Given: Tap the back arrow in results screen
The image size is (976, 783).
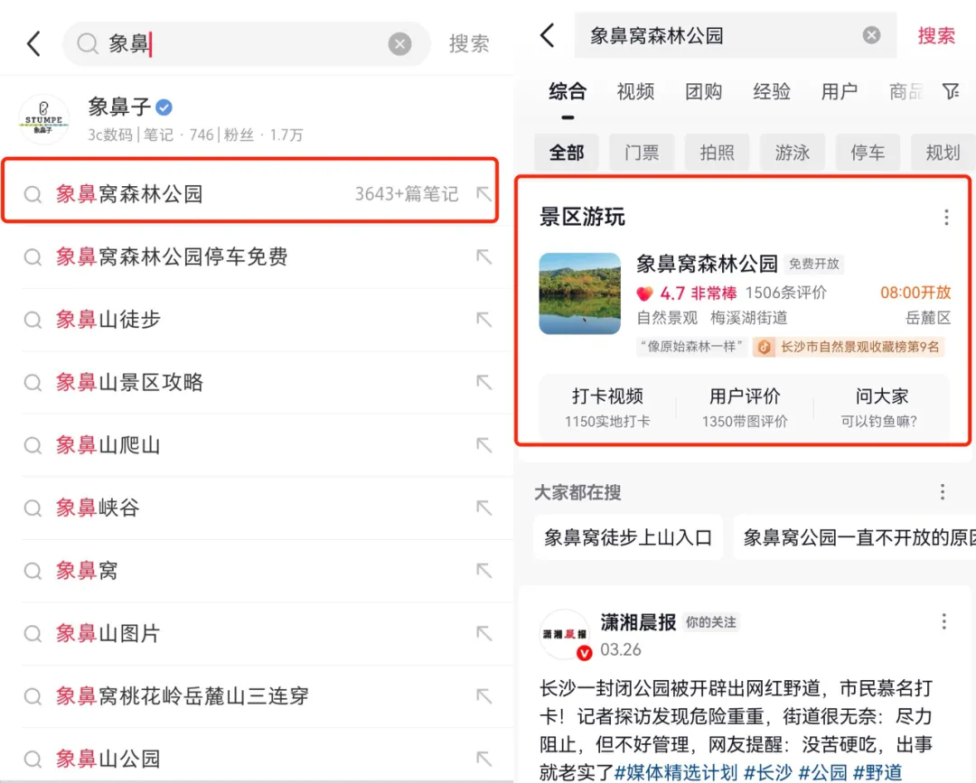Looking at the screenshot, I should [x=548, y=35].
